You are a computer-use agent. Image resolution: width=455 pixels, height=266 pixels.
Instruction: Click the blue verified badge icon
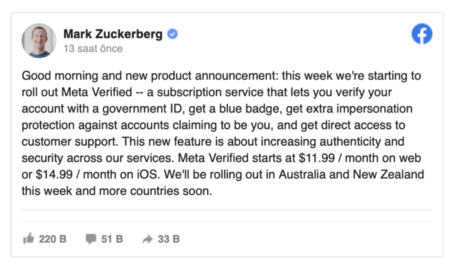[172, 34]
